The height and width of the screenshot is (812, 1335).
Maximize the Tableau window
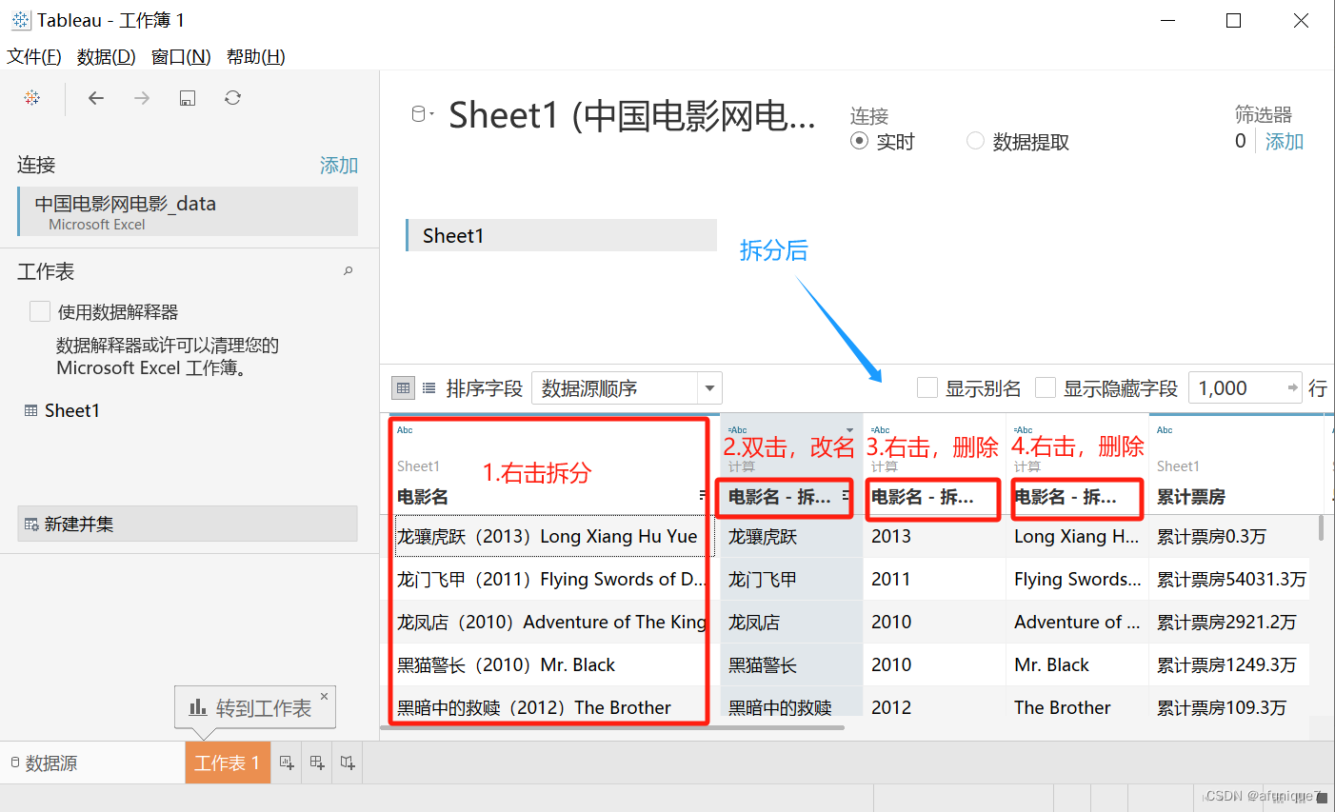[1233, 20]
